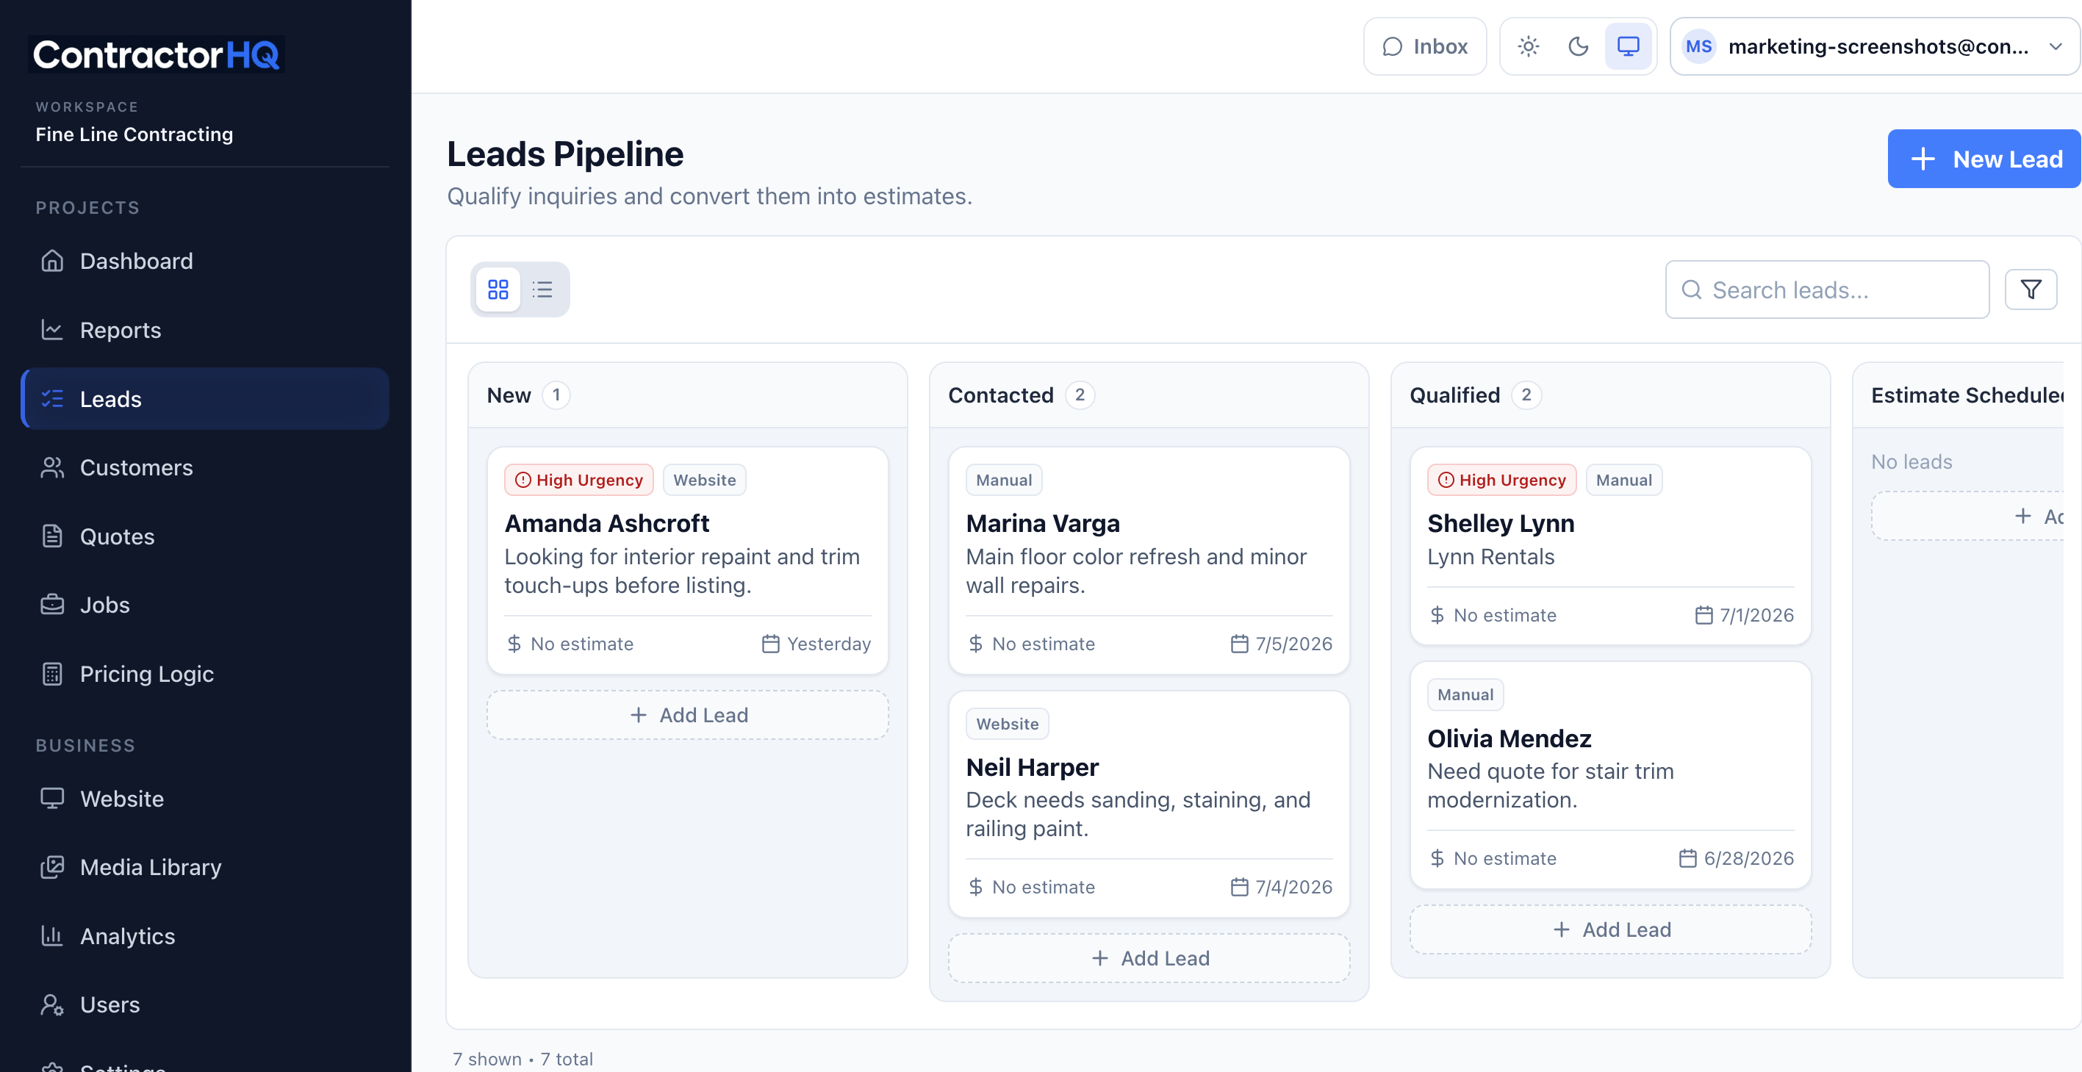The height and width of the screenshot is (1072, 2082).
Task: Open Customers section
Action: click(205, 468)
